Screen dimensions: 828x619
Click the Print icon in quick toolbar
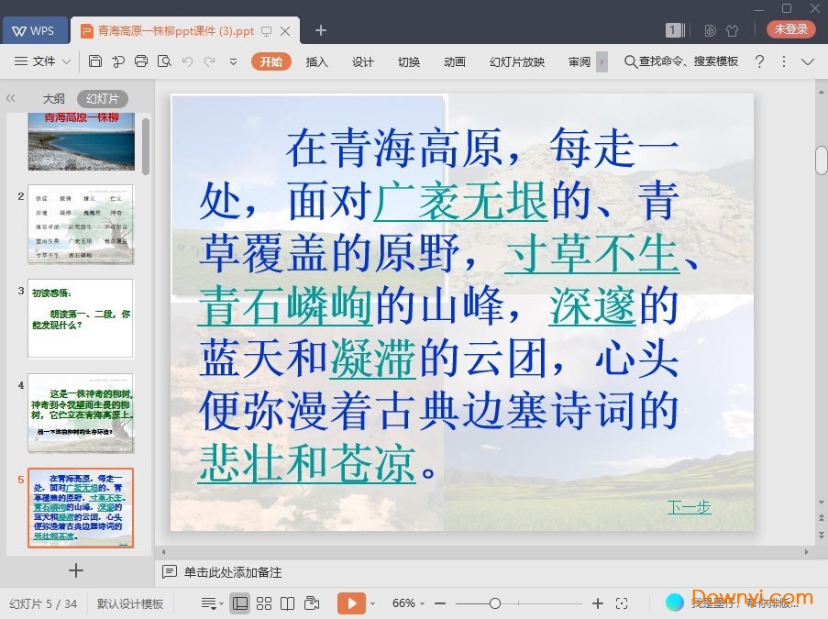141,61
